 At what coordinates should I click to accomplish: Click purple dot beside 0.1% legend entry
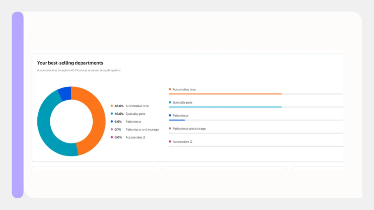112,129
